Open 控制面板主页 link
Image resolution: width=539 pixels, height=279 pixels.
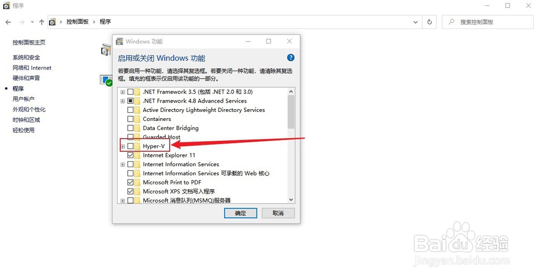coord(29,42)
